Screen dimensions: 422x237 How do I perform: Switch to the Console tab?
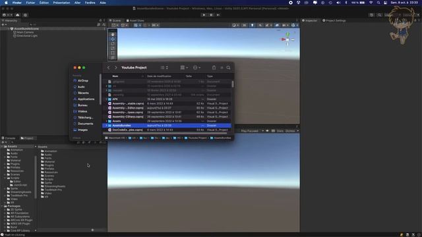tap(9, 138)
